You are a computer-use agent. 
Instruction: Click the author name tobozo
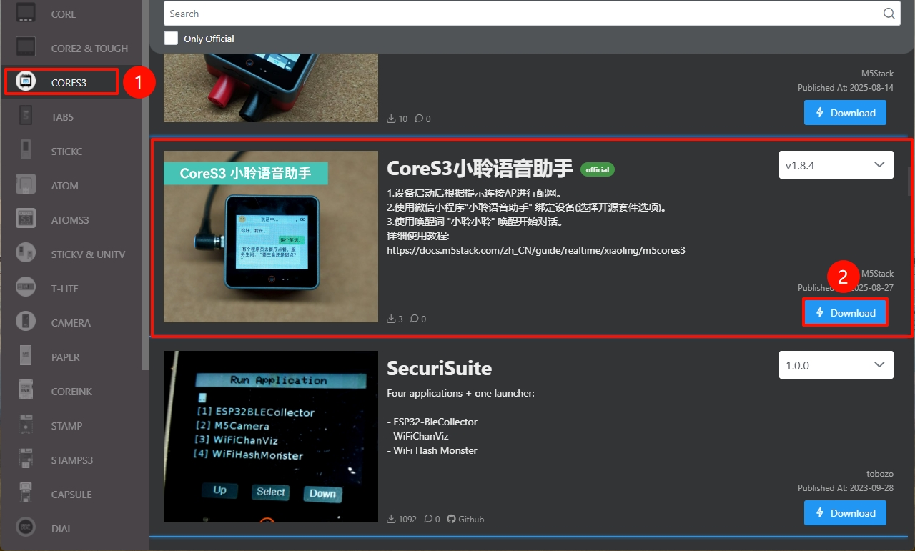point(879,474)
